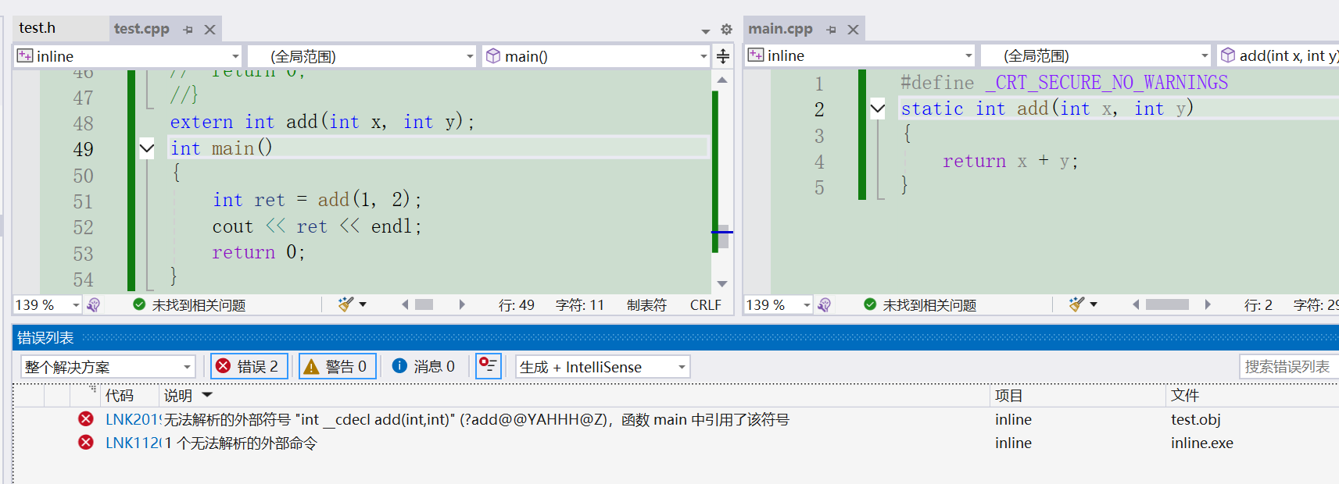Click the IntelliCode icon beside main.cpp zoom
The image size is (1339, 484).
(824, 304)
